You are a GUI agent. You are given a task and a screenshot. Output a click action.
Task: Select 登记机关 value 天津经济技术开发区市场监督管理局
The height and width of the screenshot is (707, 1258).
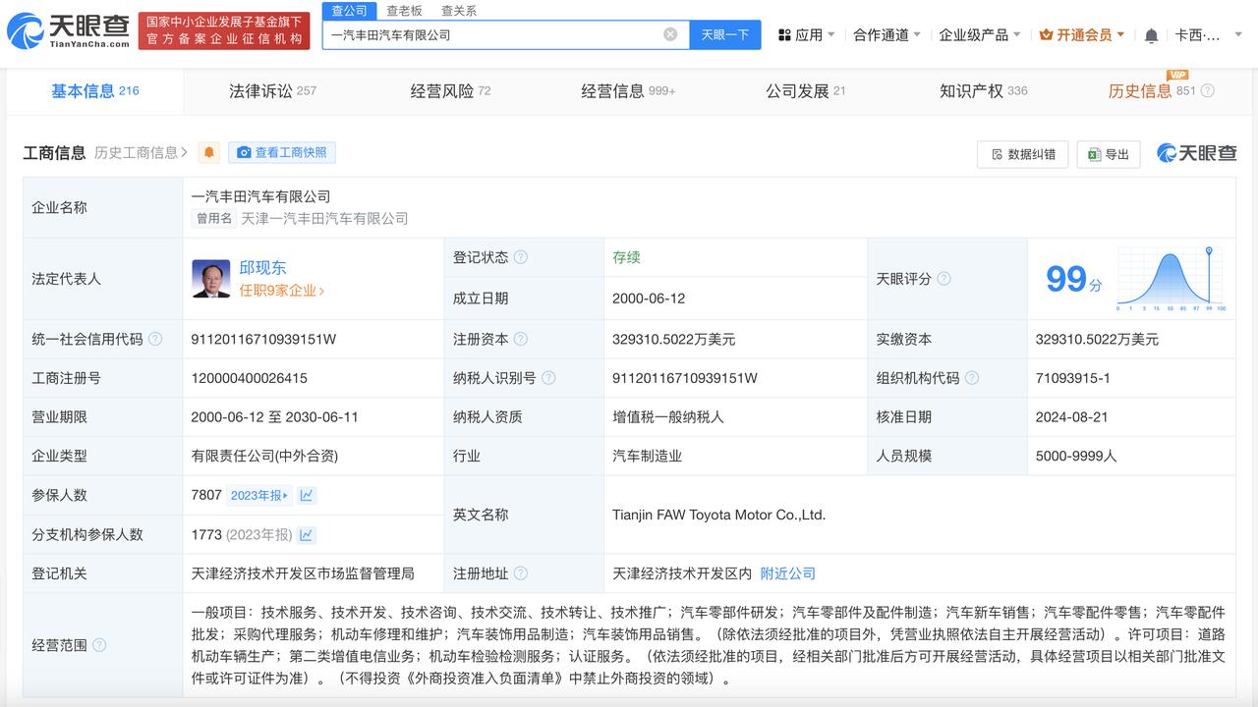click(x=303, y=573)
